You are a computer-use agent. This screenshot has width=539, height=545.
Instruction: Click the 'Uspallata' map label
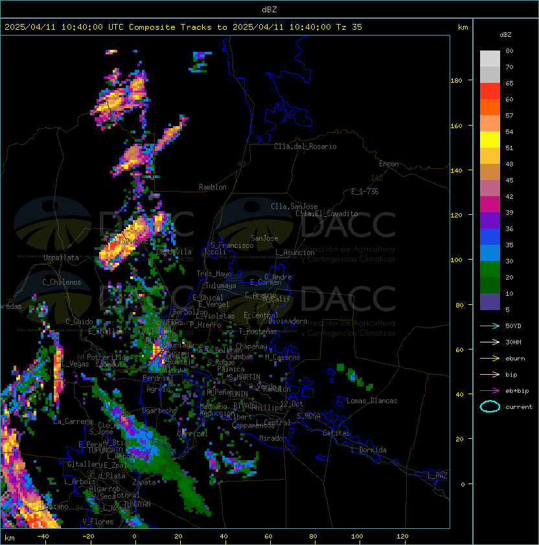61,258
